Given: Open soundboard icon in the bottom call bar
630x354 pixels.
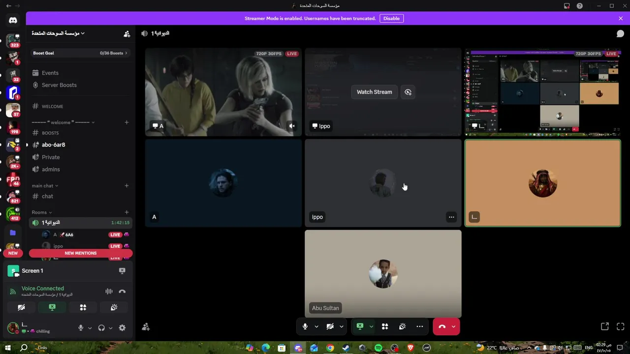Looking at the screenshot, I should coord(402,326).
